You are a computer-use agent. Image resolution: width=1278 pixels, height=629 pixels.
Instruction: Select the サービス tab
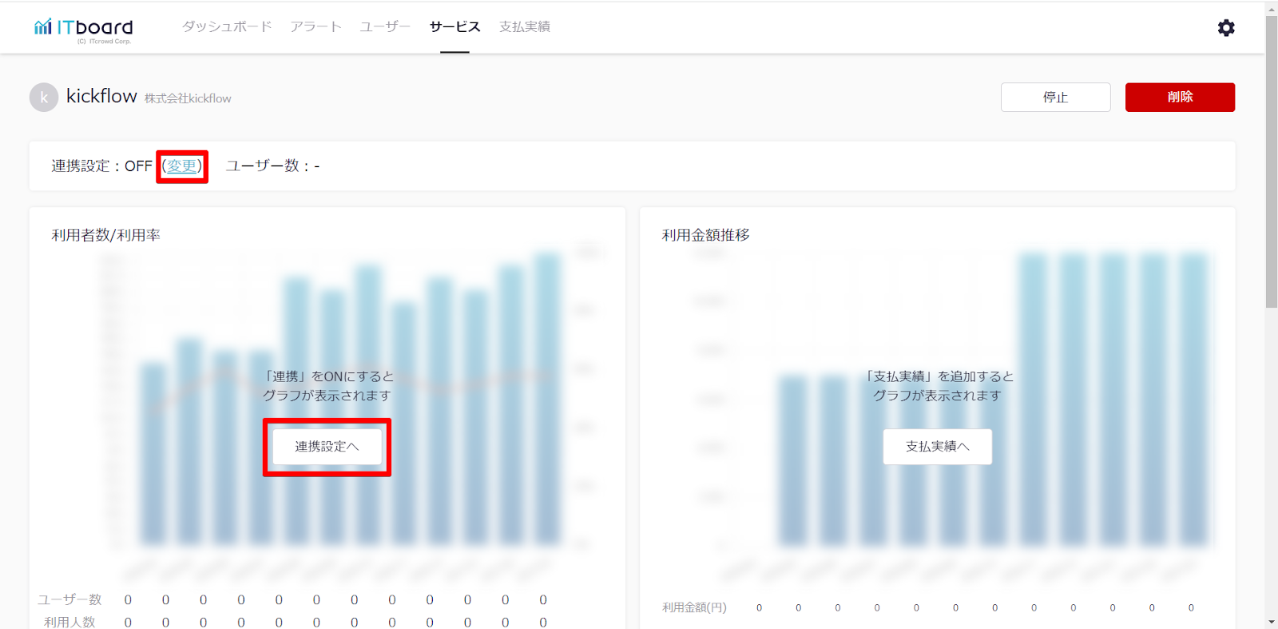click(x=454, y=26)
